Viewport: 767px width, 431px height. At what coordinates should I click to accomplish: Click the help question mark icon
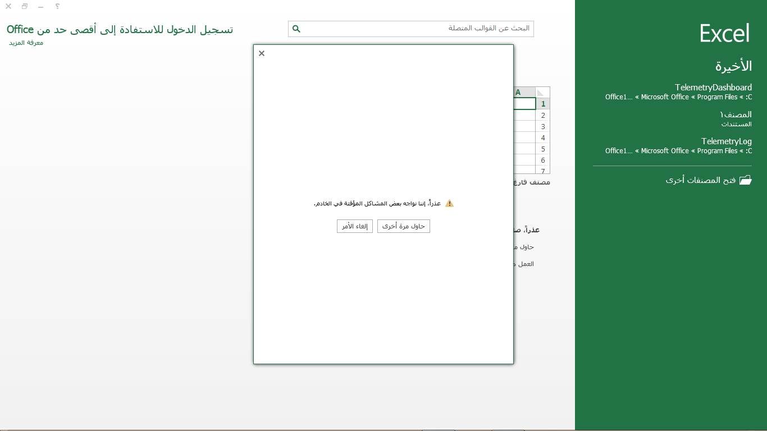[x=57, y=7]
